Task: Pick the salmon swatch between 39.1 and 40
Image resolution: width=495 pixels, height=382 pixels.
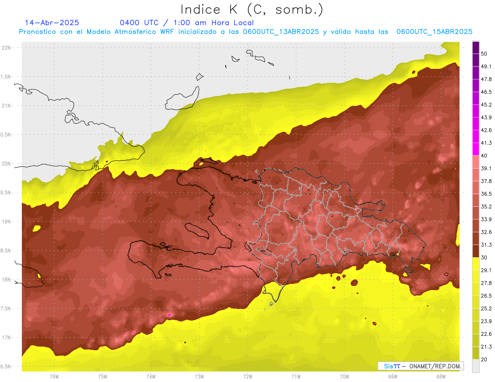Action: click(x=476, y=162)
